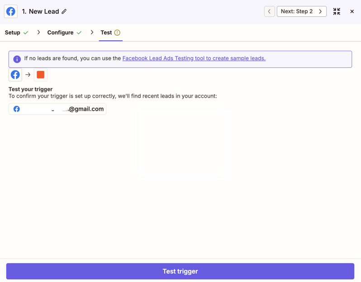Open Facebook Lead Ads Testing tool link

[194, 58]
